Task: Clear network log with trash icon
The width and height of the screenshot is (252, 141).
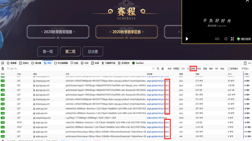Action: (x=3, y=69)
